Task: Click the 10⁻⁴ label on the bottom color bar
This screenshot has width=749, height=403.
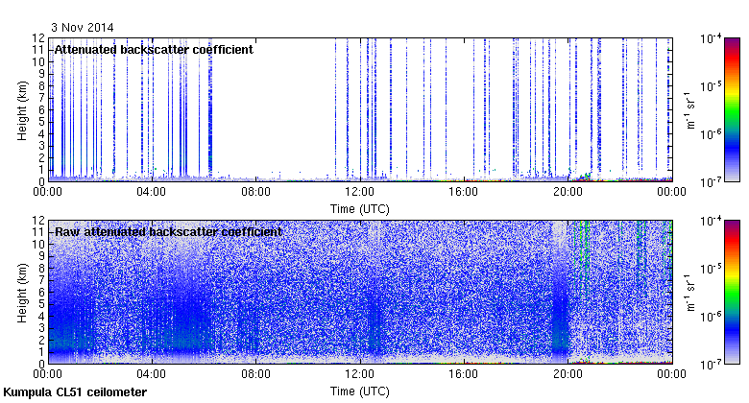Action: click(711, 221)
